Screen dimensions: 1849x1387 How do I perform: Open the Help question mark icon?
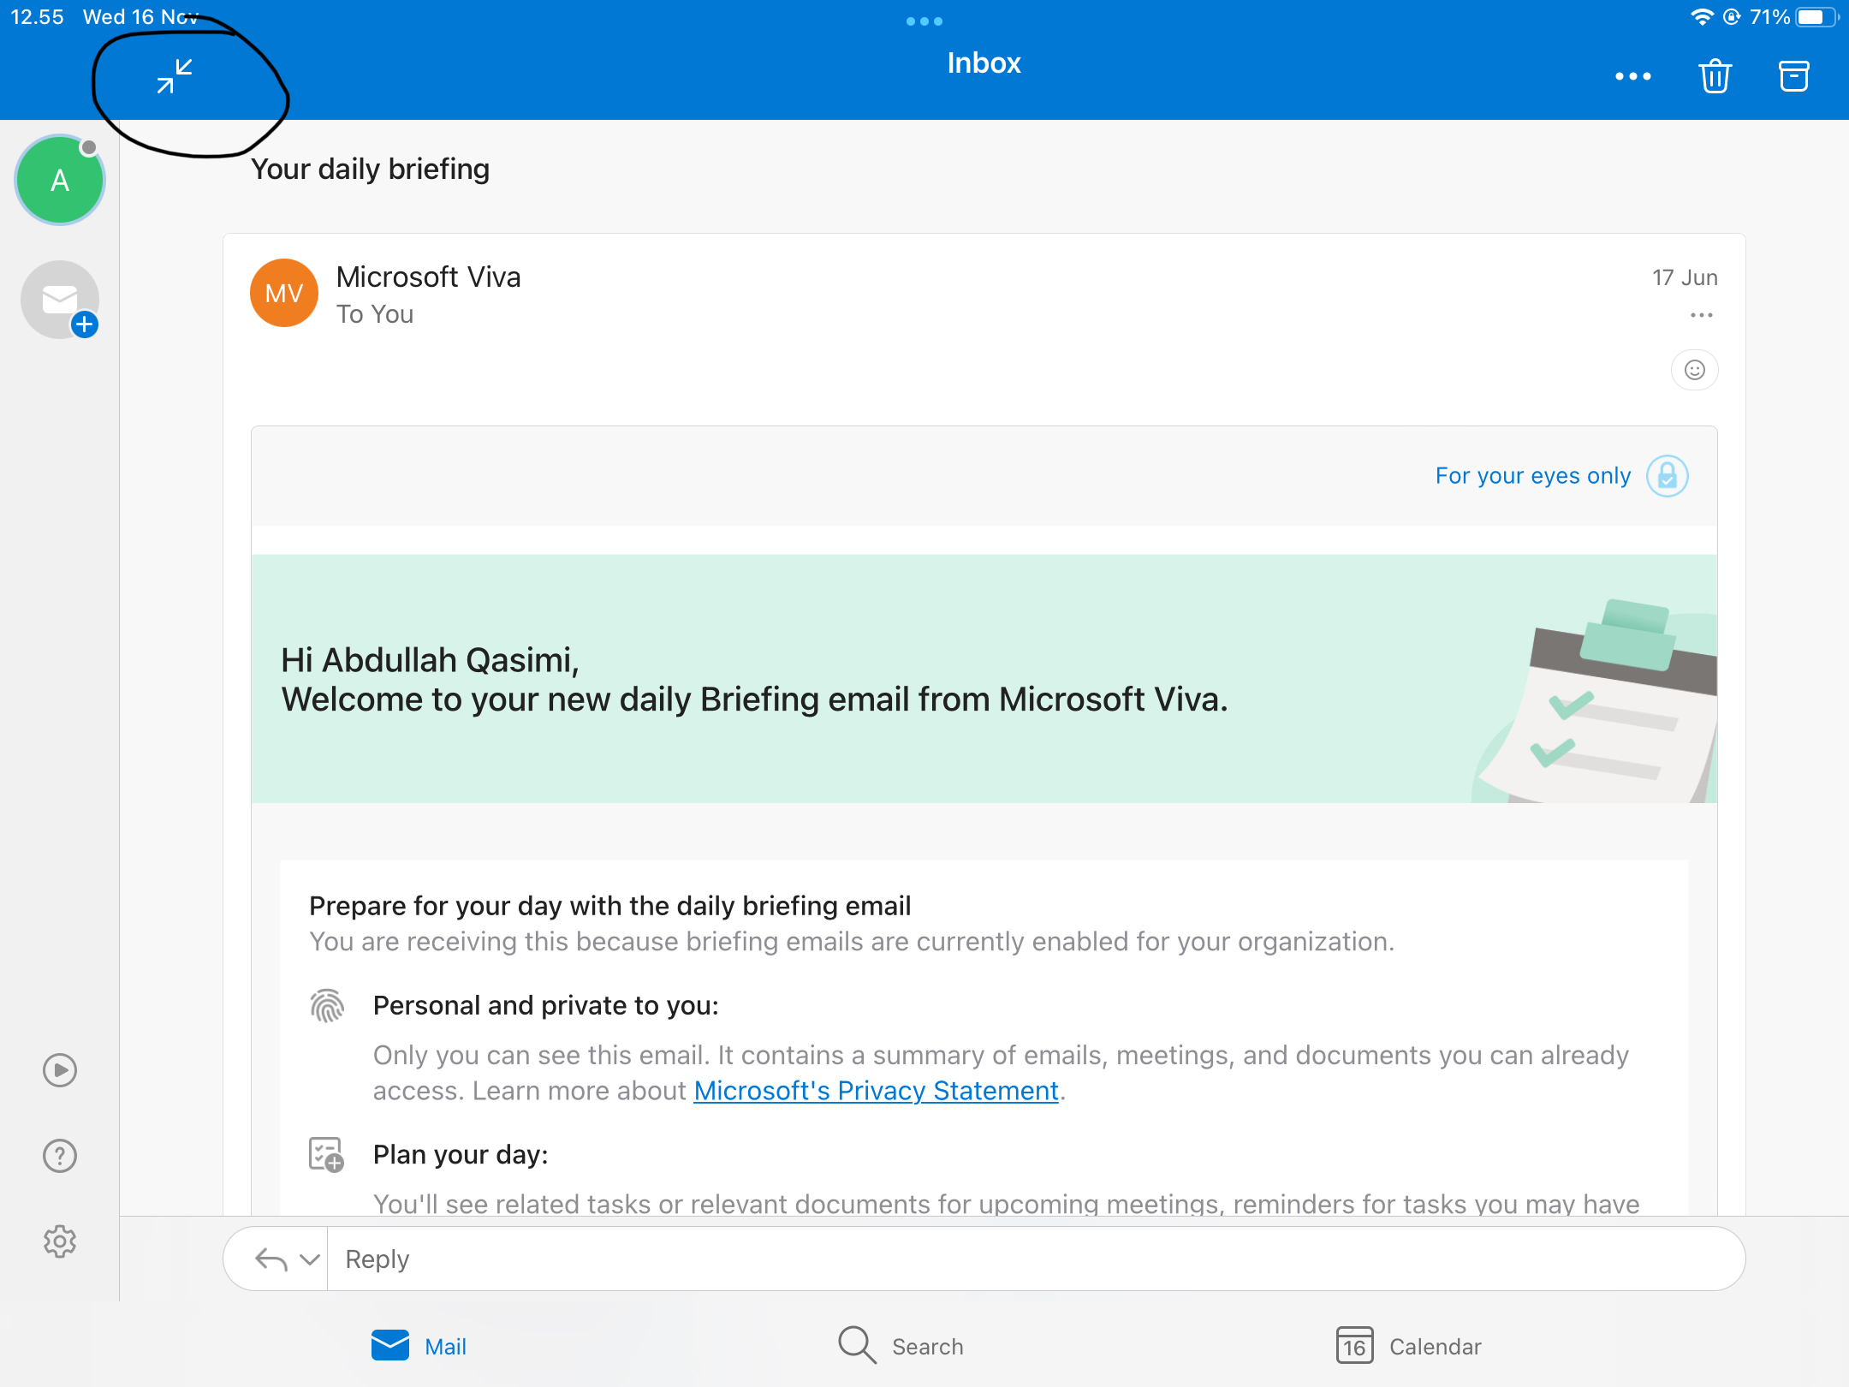(60, 1156)
